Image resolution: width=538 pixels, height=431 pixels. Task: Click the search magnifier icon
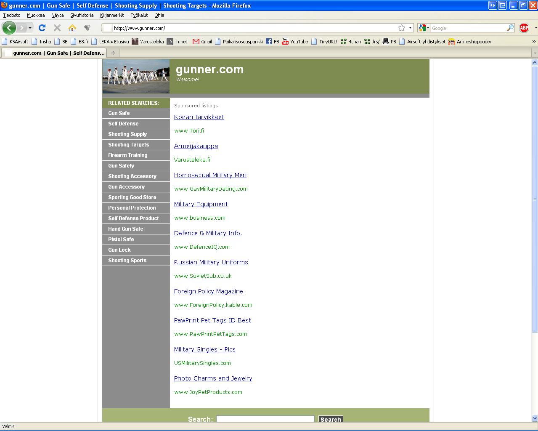(x=510, y=28)
